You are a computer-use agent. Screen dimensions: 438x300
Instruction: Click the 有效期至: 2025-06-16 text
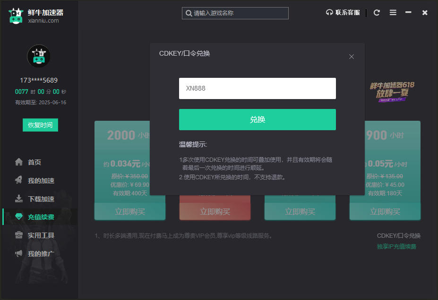(x=41, y=103)
